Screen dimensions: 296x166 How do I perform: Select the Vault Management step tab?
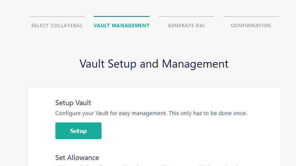click(x=122, y=25)
